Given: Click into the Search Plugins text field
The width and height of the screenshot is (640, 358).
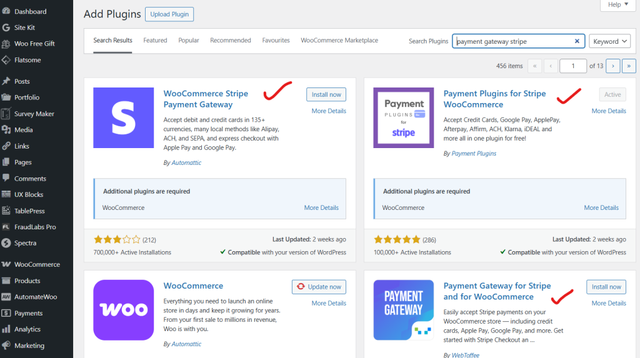Looking at the screenshot, I should click(x=512, y=41).
